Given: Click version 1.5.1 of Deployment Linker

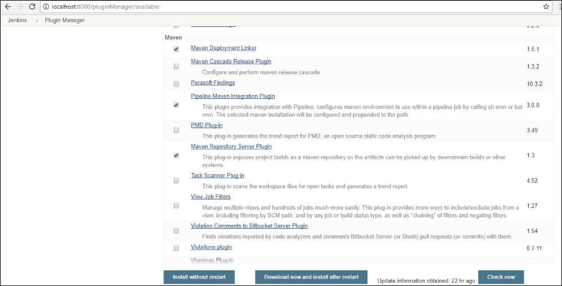Looking at the screenshot, I should click(x=533, y=49).
